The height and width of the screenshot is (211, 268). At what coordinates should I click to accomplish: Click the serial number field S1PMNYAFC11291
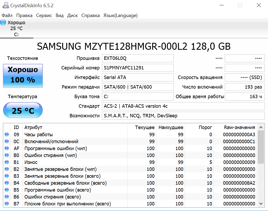pos(138,68)
